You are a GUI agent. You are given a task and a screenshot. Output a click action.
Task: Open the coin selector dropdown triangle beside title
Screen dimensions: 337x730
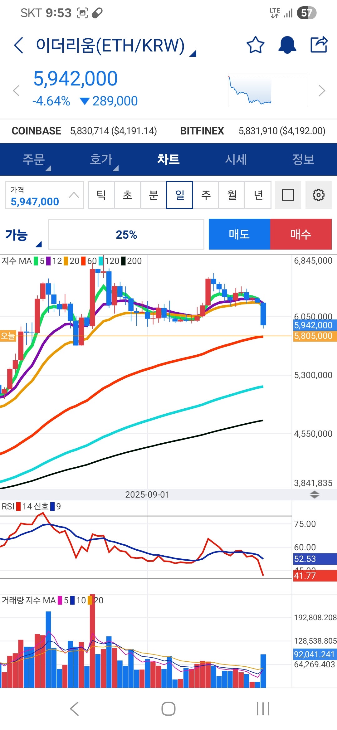[193, 53]
